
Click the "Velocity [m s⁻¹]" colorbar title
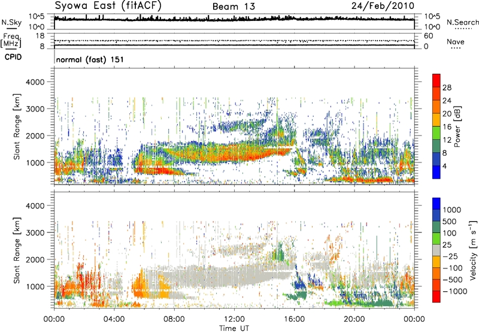pyautogui.click(x=473, y=250)
